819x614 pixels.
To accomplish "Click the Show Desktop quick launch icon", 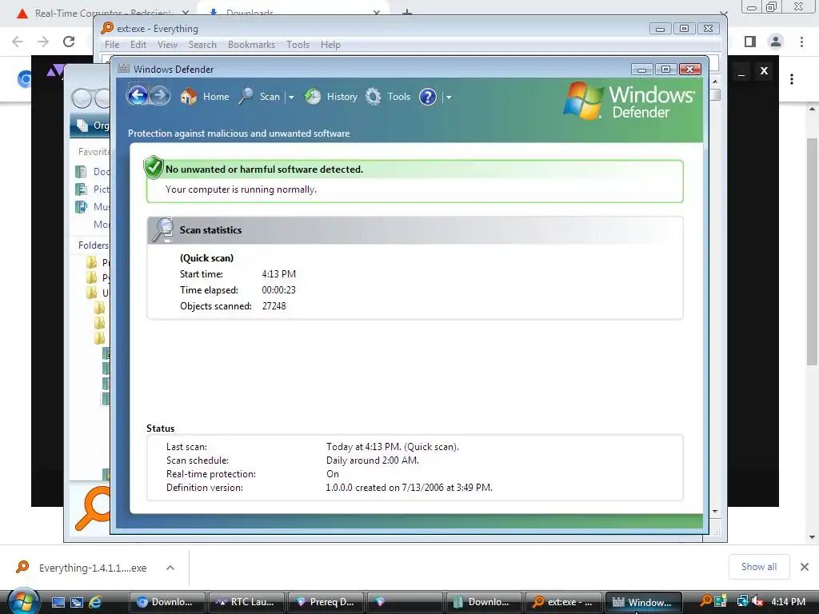I will [58, 602].
